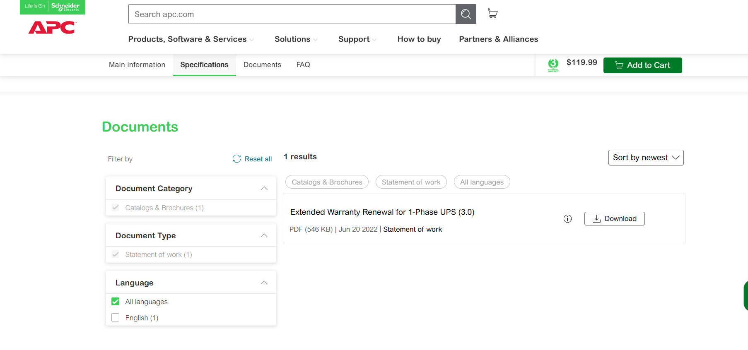Switch to Main information tab
The width and height of the screenshot is (748, 350).
click(137, 65)
